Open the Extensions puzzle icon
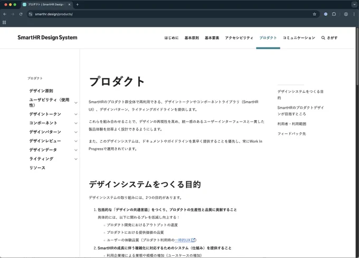Screen dimensions: 359x258 (x=334, y=14)
